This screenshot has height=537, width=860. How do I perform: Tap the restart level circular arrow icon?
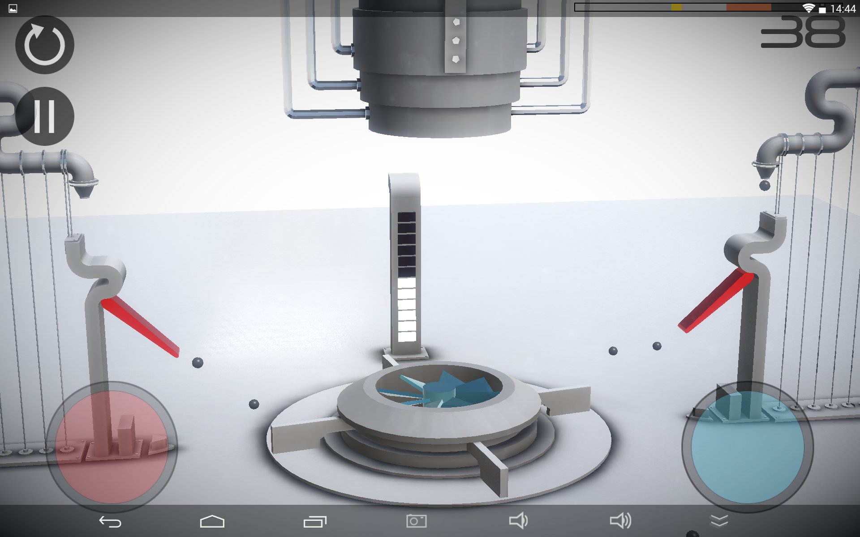44,45
